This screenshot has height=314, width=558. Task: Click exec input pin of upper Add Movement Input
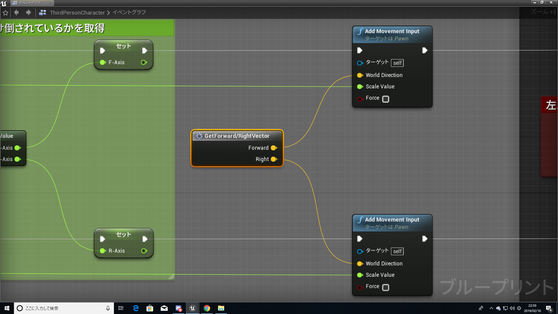pos(360,51)
